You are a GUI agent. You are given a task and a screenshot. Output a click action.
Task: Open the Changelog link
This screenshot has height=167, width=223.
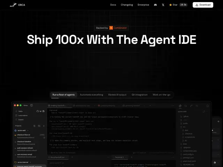click(x=127, y=5)
